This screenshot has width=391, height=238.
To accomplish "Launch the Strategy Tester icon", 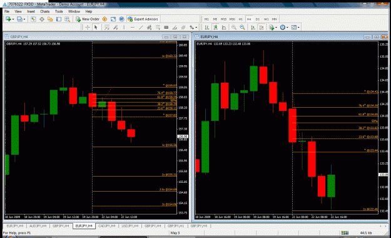I will click(x=67, y=19).
